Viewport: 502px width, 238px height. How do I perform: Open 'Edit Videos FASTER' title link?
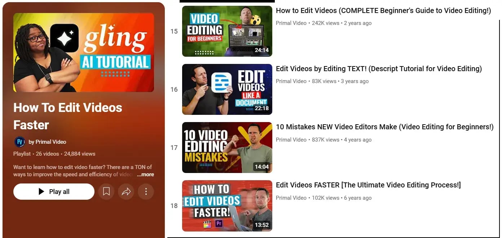[x=368, y=185]
